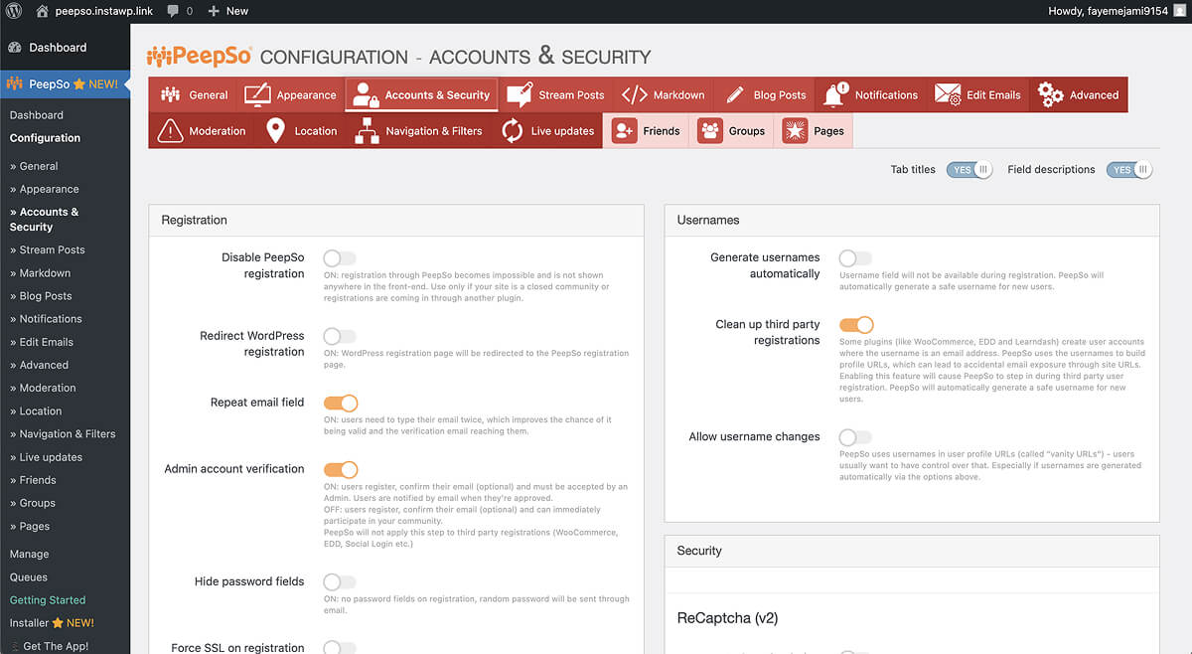Viewport: 1192px width, 654px height.
Task: Enable Generate usernames automatically switch
Action: pyautogui.click(x=855, y=258)
